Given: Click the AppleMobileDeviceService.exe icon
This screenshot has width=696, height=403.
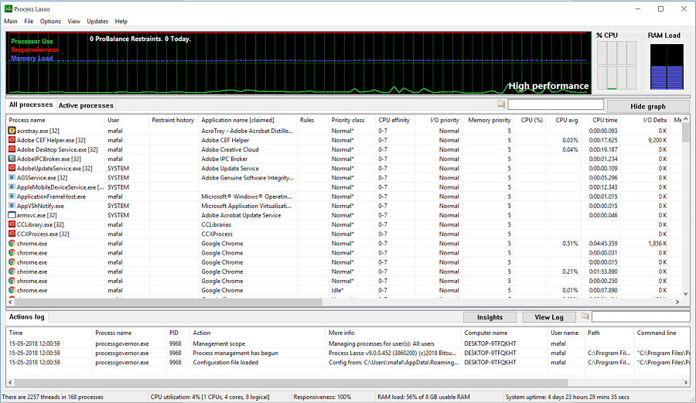Looking at the screenshot, I should pyautogui.click(x=12, y=187).
